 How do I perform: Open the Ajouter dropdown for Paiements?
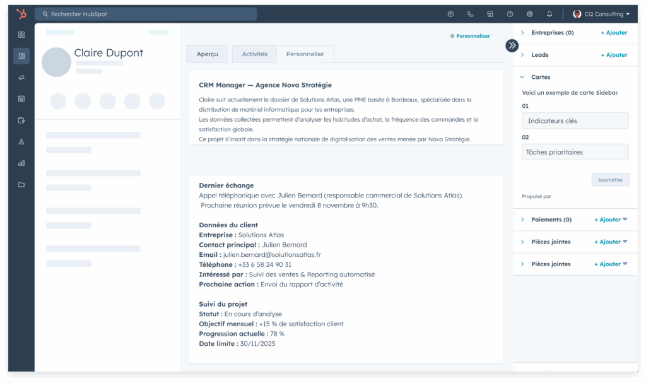click(x=611, y=220)
